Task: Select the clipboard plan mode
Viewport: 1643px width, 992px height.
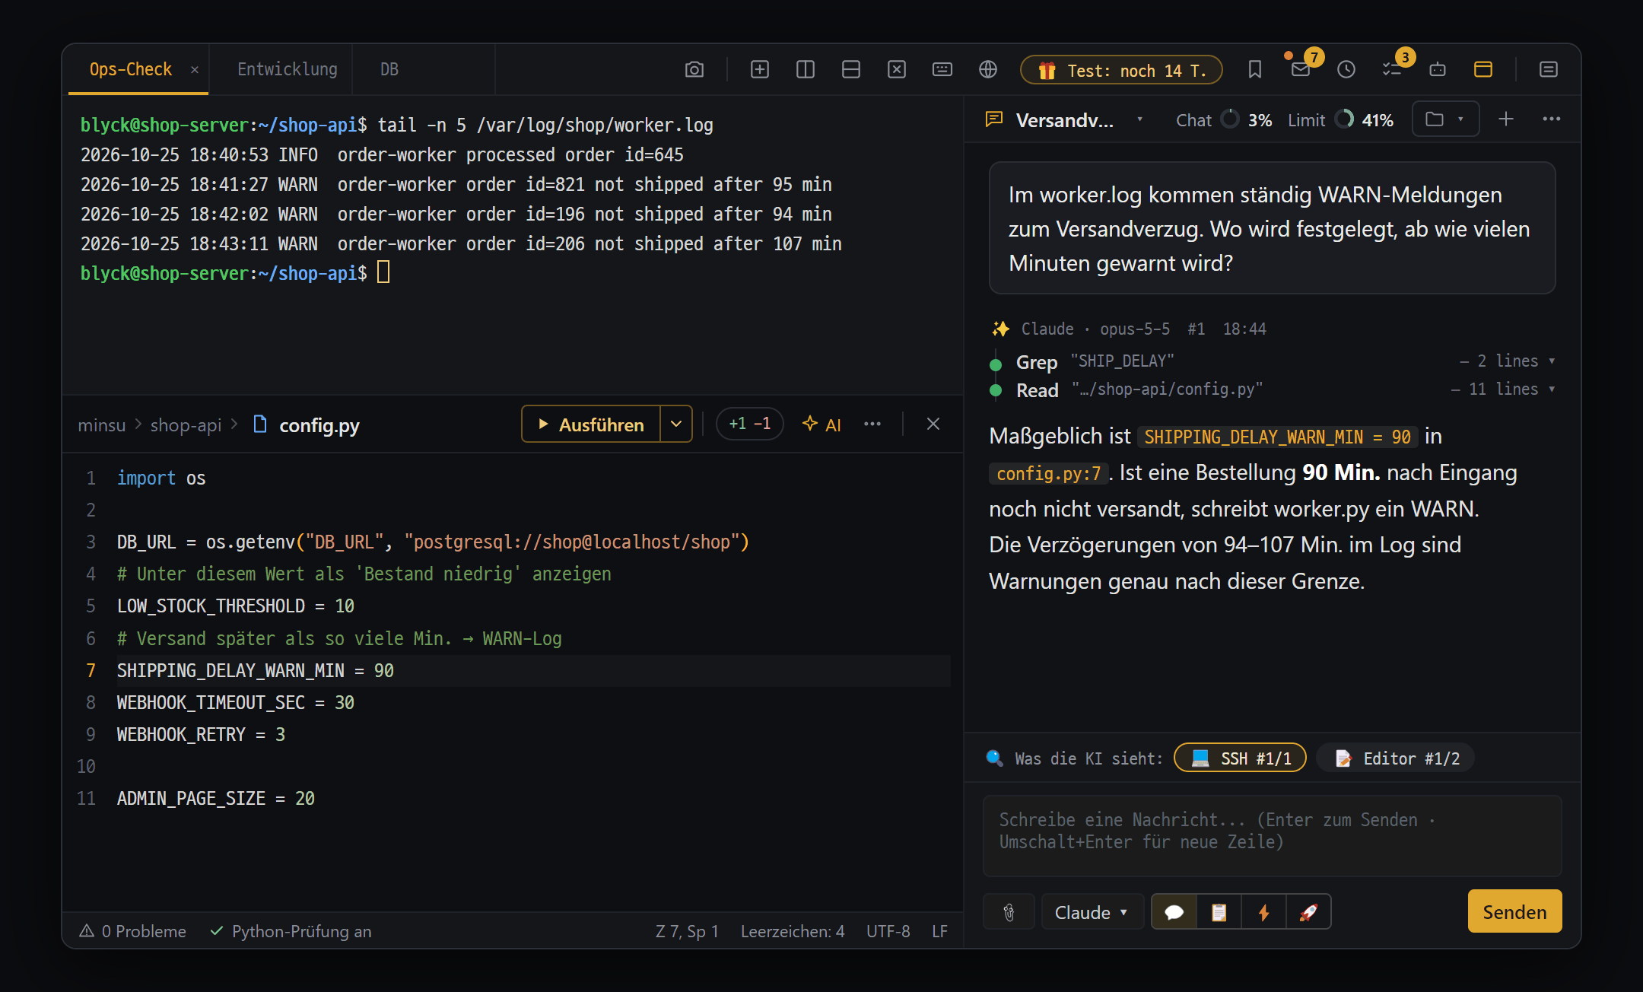Action: pyautogui.click(x=1219, y=912)
